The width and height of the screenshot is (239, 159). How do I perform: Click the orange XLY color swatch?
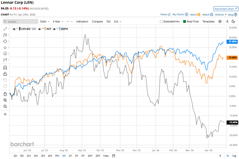tap(45, 29)
